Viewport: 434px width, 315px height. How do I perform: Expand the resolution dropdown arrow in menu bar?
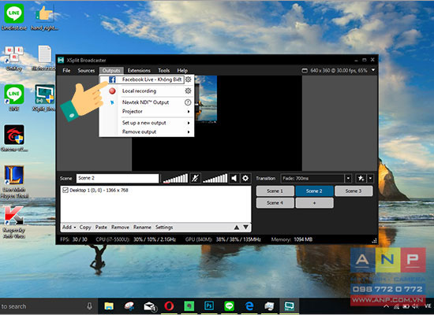(x=373, y=70)
